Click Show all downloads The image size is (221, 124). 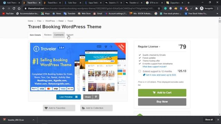point(209,120)
